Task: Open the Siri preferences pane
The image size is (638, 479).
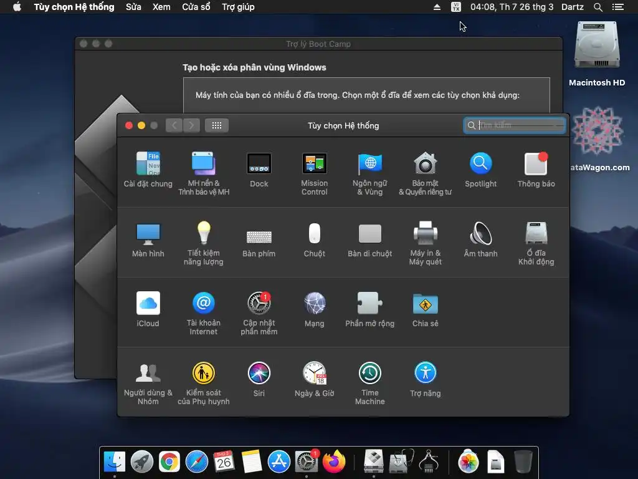Action: click(259, 379)
